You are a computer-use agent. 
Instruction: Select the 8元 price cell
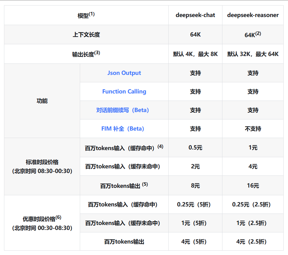pyautogui.click(x=195, y=186)
